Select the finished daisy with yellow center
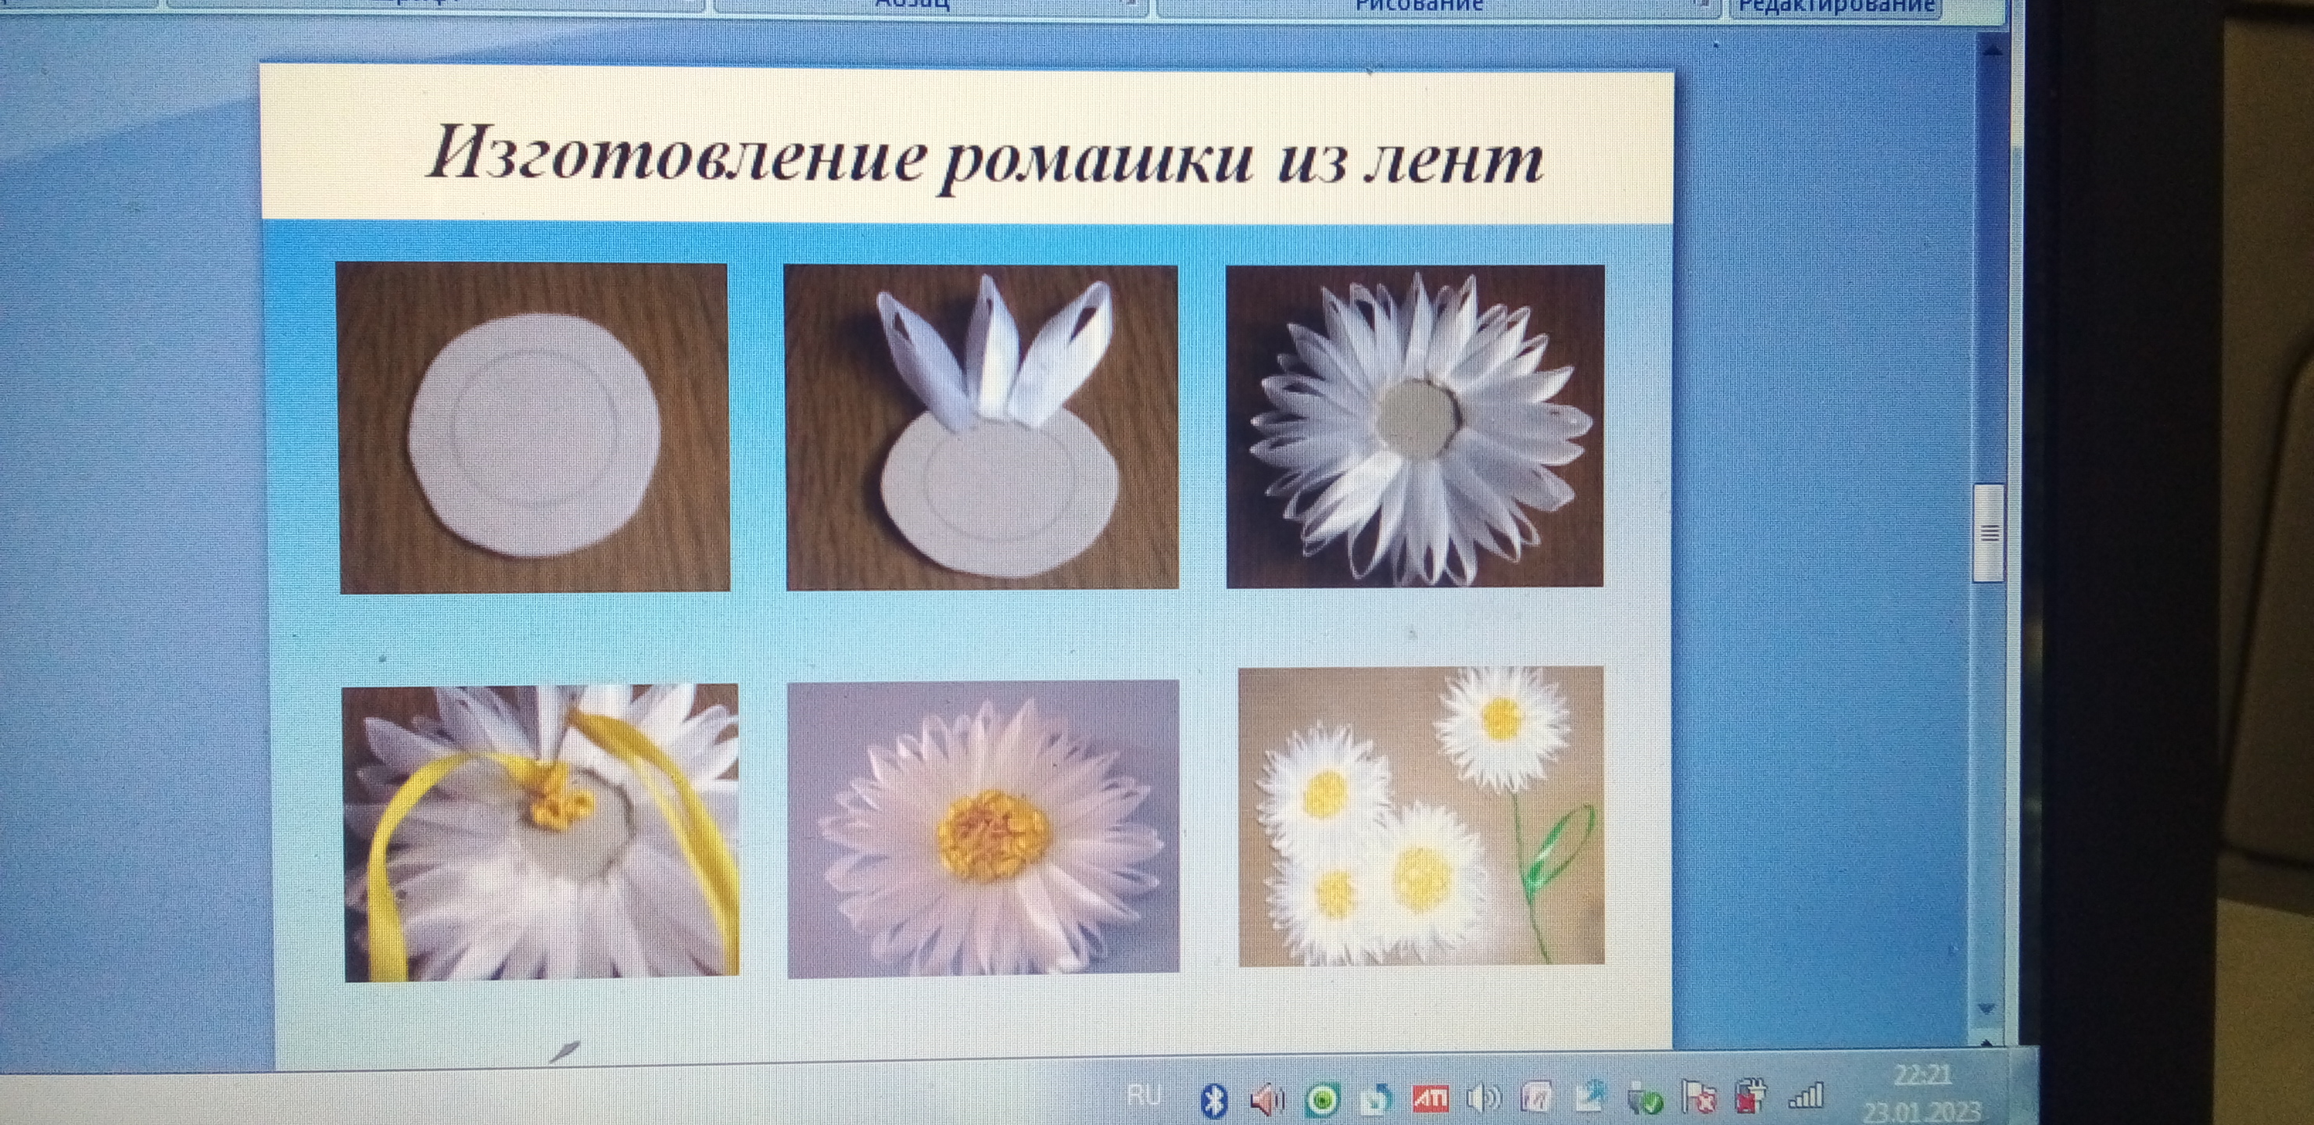The image size is (2314, 1125). pyautogui.click(x=983, y=828)
